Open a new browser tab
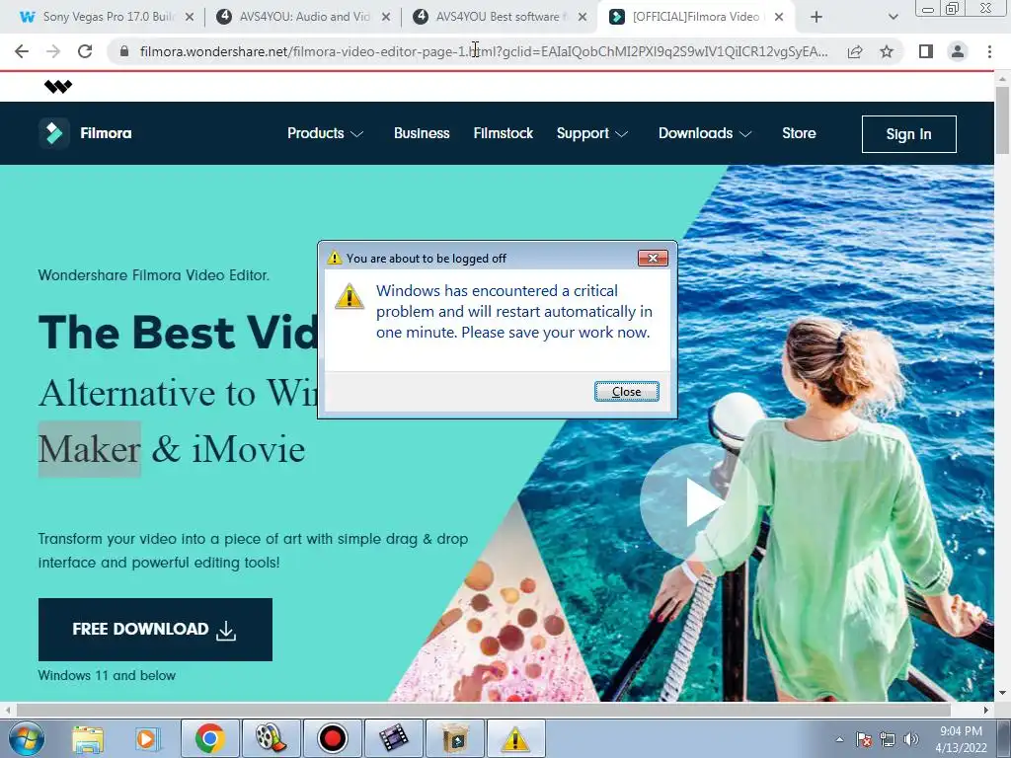This screenshot has height=758, width=1011. (x=817, y=18)
